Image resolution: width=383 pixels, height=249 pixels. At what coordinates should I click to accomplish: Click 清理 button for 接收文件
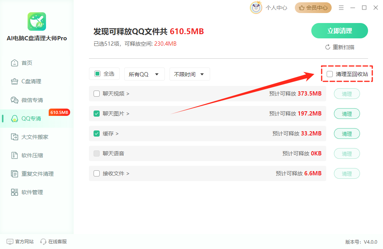pyautogui.click(x=347, y=174)
